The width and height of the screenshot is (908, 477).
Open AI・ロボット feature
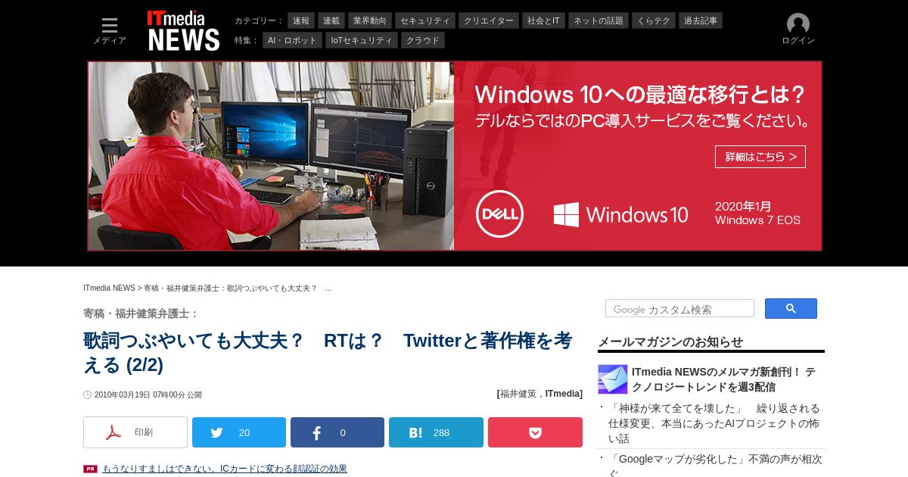[292, 40]
